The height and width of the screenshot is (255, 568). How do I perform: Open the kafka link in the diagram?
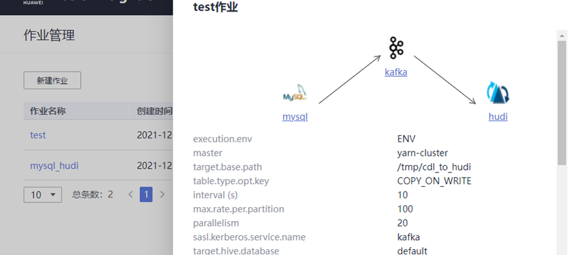pos(396,72)
